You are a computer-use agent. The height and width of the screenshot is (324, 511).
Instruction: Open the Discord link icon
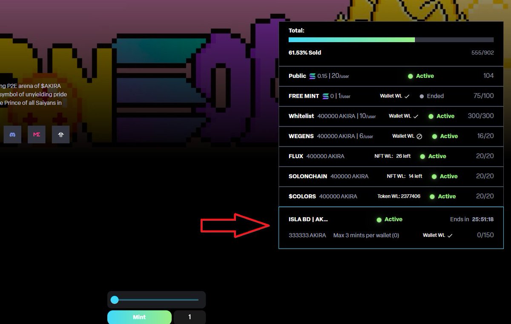point(12,134)
